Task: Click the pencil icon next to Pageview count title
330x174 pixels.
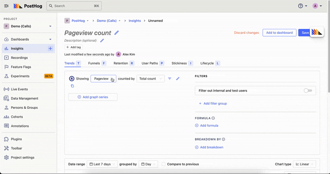Action: (117, 33)
